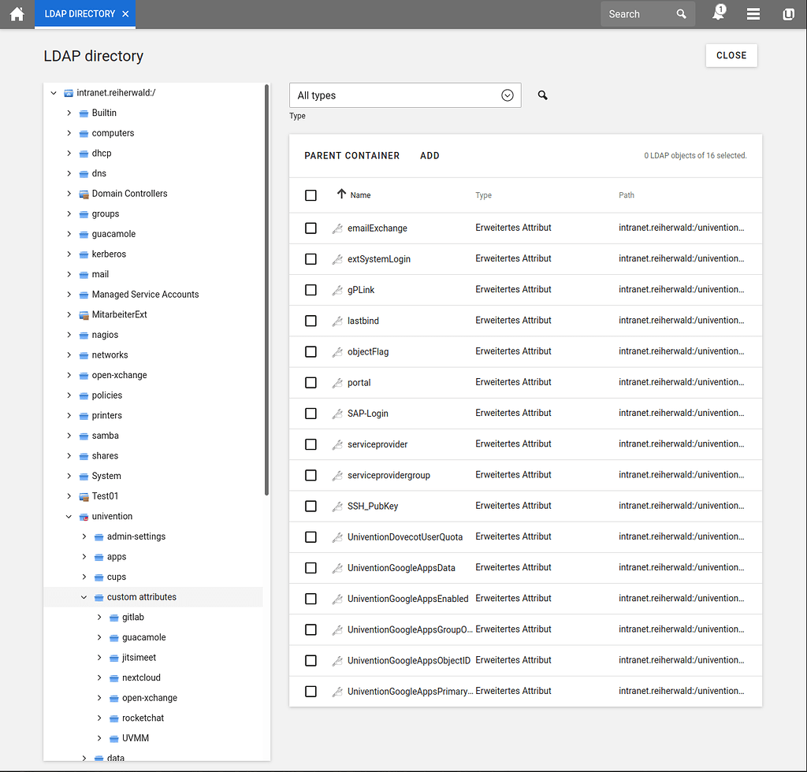The width and height of the screenshot is (807, 772).
Task: Click the CLOSE button
Action: pyautogui.click(x=731, y=56)
